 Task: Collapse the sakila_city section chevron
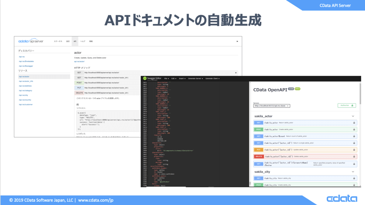click(353, 172)
